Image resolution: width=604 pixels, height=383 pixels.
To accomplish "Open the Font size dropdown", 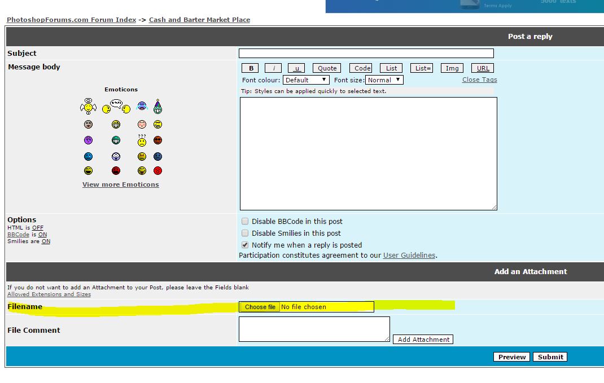I will pyautogui.click(x=384, y=80).
